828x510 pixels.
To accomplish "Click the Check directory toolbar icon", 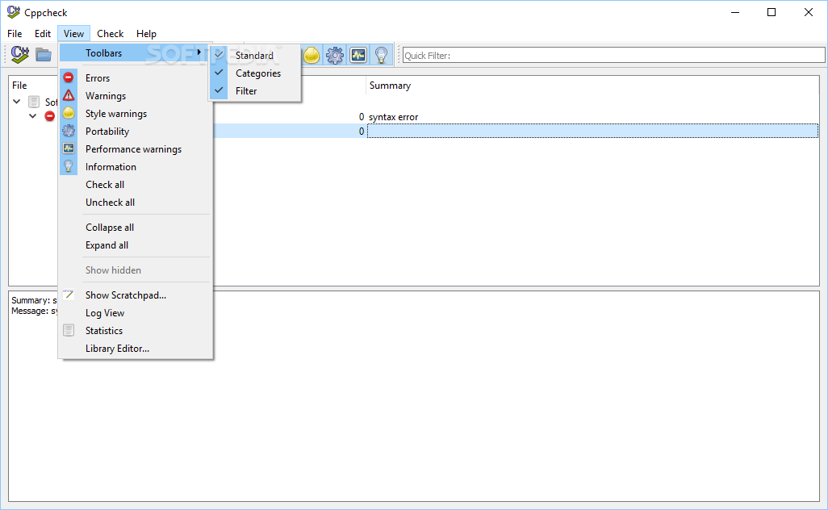I will (x=19, y=54).
